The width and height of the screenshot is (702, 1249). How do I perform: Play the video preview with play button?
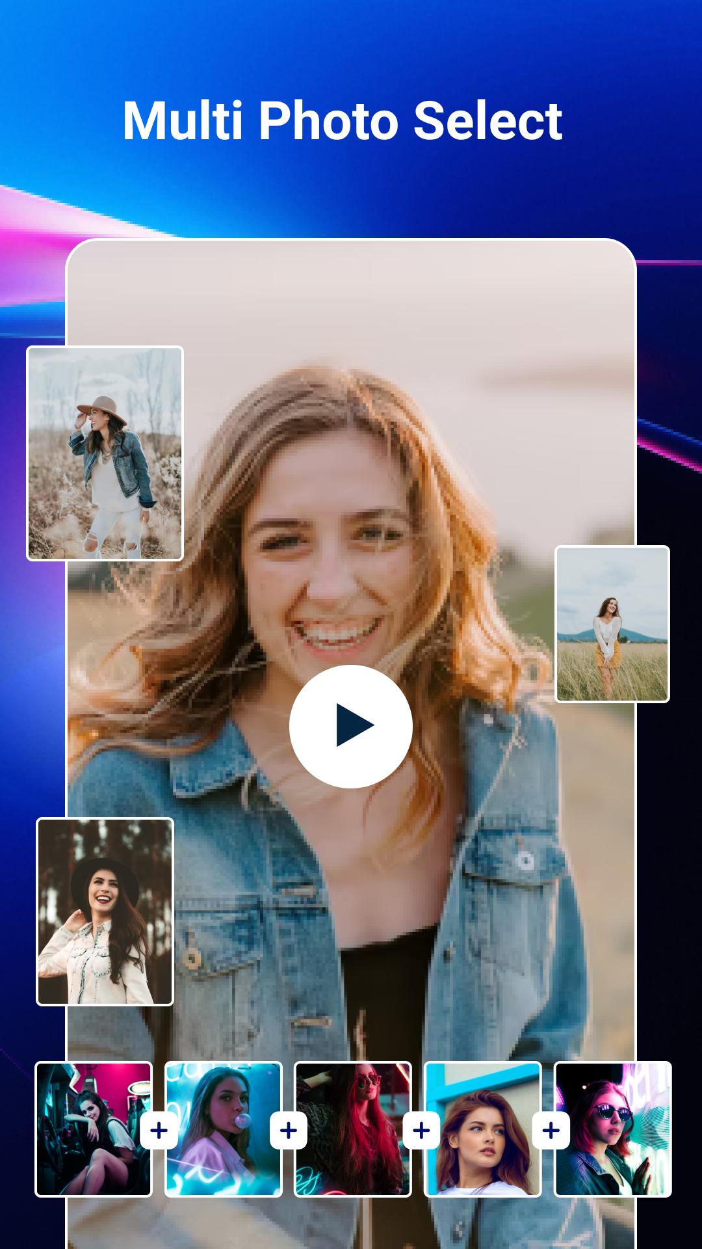click(351, 726)
